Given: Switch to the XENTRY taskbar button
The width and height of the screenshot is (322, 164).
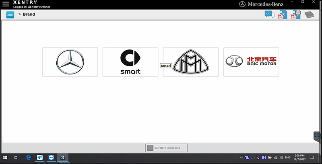Looking at the screenshot, I should click(x=63, y=158).
